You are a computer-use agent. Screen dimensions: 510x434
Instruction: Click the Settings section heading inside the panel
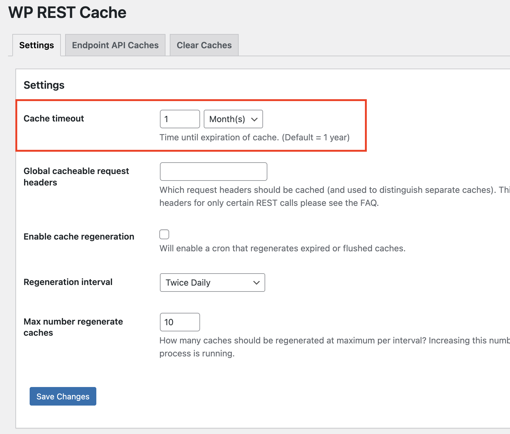[44, 85]
